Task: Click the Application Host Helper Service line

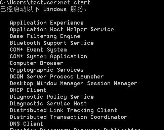Action: (x=62, y=30)
